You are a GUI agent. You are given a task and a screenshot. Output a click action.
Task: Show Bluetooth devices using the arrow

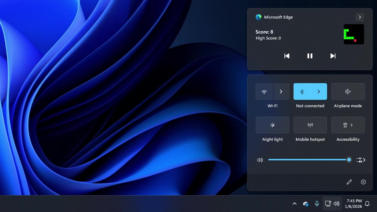(319, 92)
